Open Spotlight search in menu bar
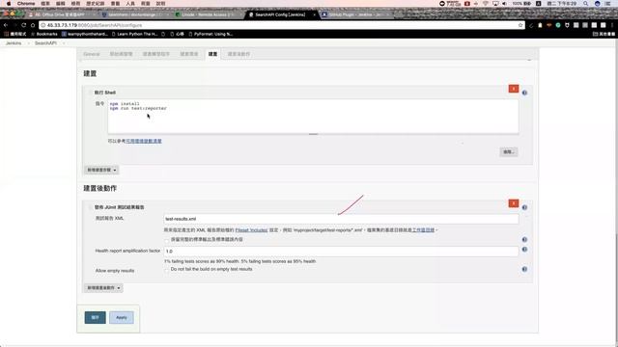Image resolution: width=618 pixels, height=347 pixels. [586, 3]
